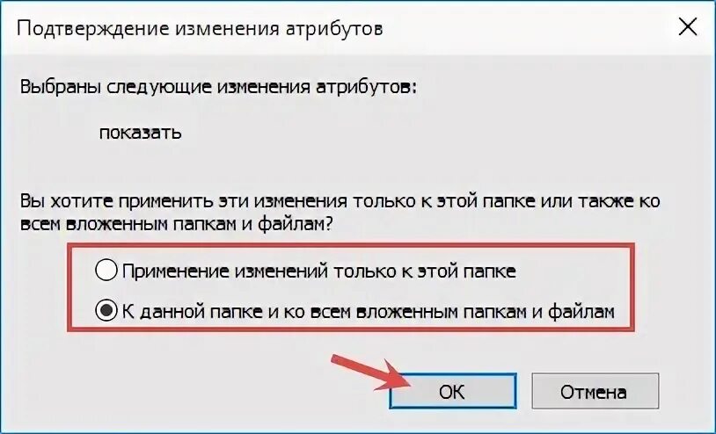Viewport: 716px width, 434px height.
Task: Click the 'показать' attribute change text
Action: [140, 133]
